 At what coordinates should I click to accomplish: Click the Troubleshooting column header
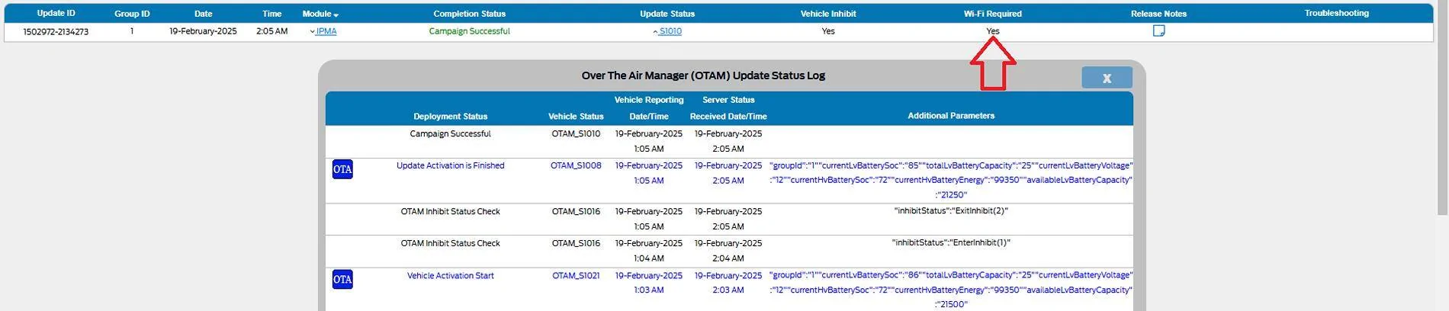[x=1336, y=13]
